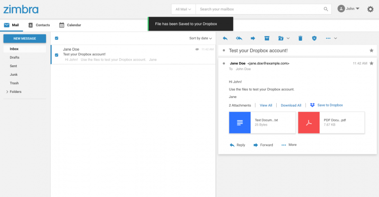Select the Jane Doe message in the list
Image resolution: width=379 pixels, height=197 pixels.
[133, 54]
